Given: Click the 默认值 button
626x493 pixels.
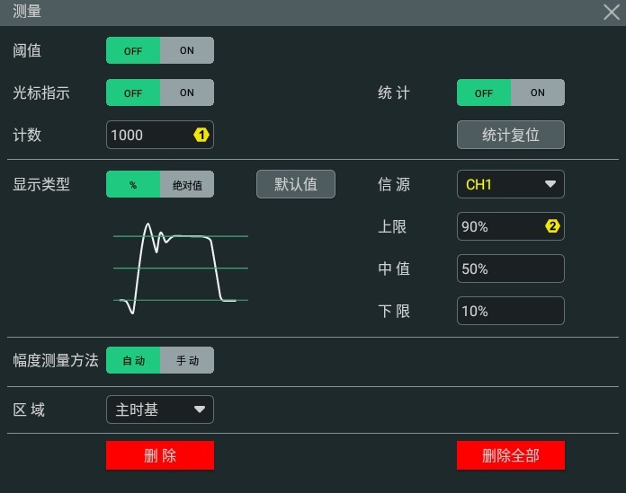Looking at the screenshot, I should tap(296, 184).
